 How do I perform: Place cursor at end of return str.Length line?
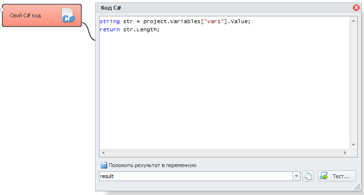[x=160, y=29]
